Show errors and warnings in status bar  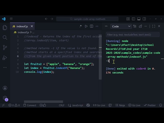click(14, 105)
